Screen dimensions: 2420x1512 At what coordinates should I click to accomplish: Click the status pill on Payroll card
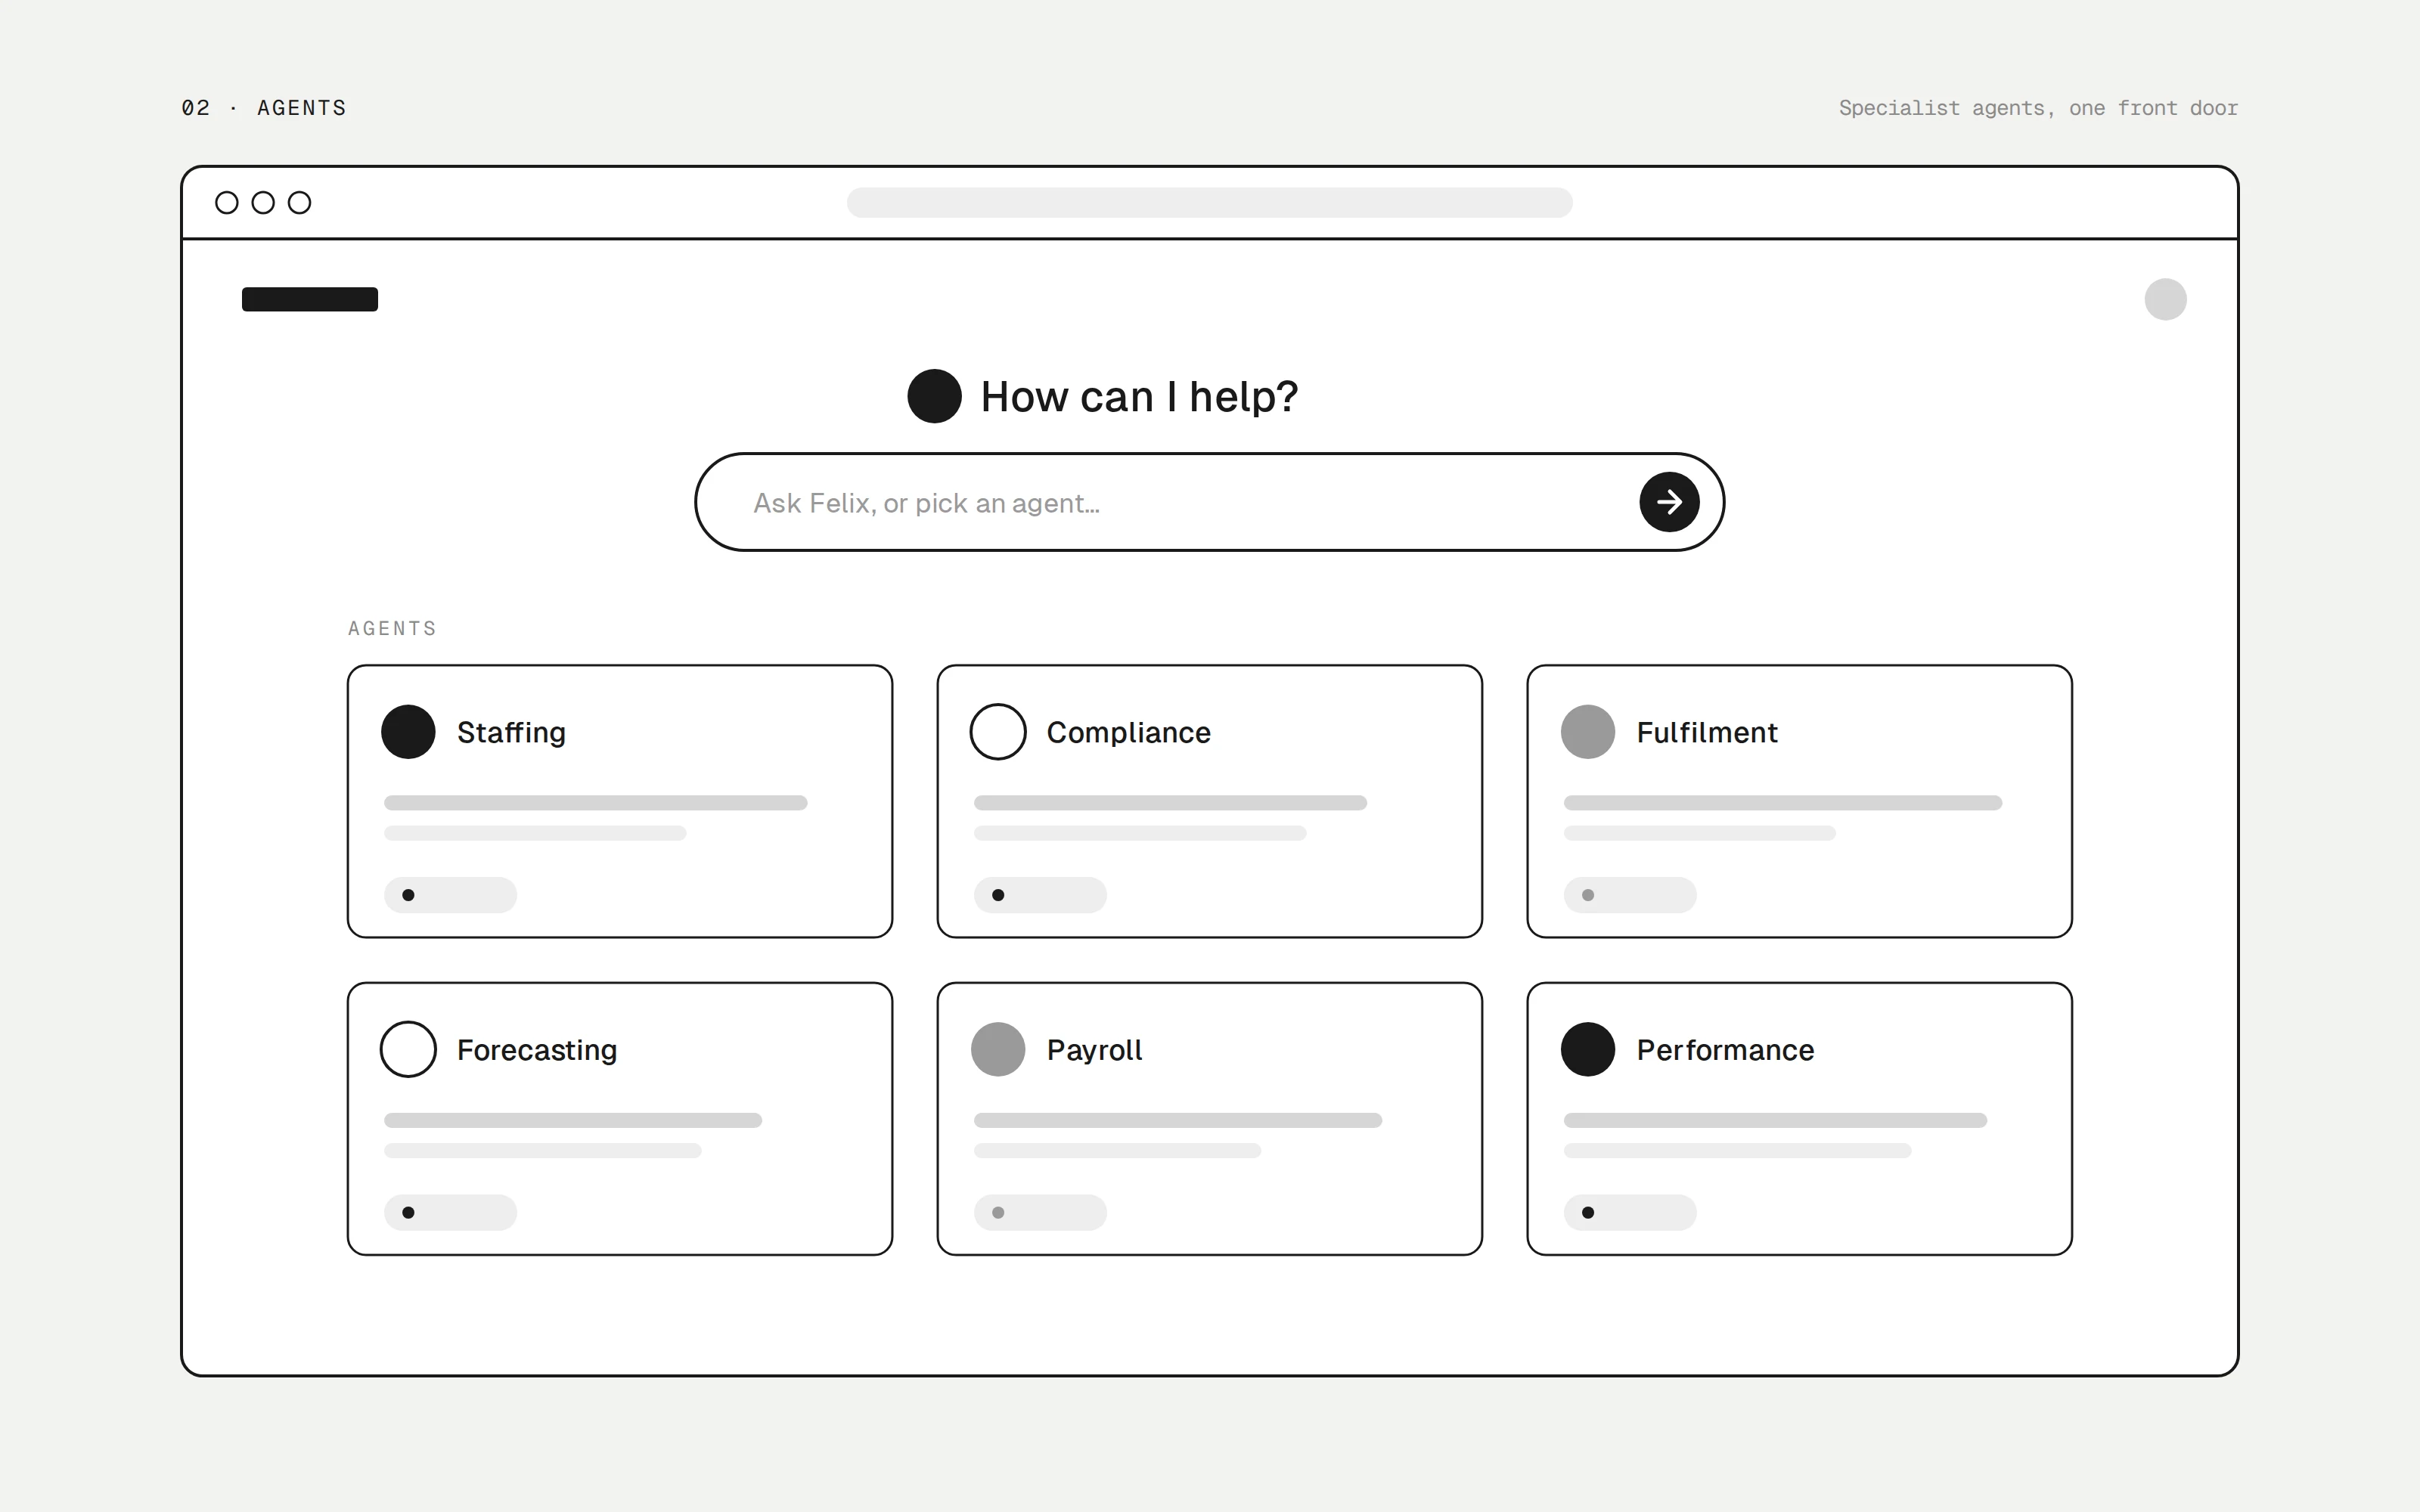coord(1040,1212)
